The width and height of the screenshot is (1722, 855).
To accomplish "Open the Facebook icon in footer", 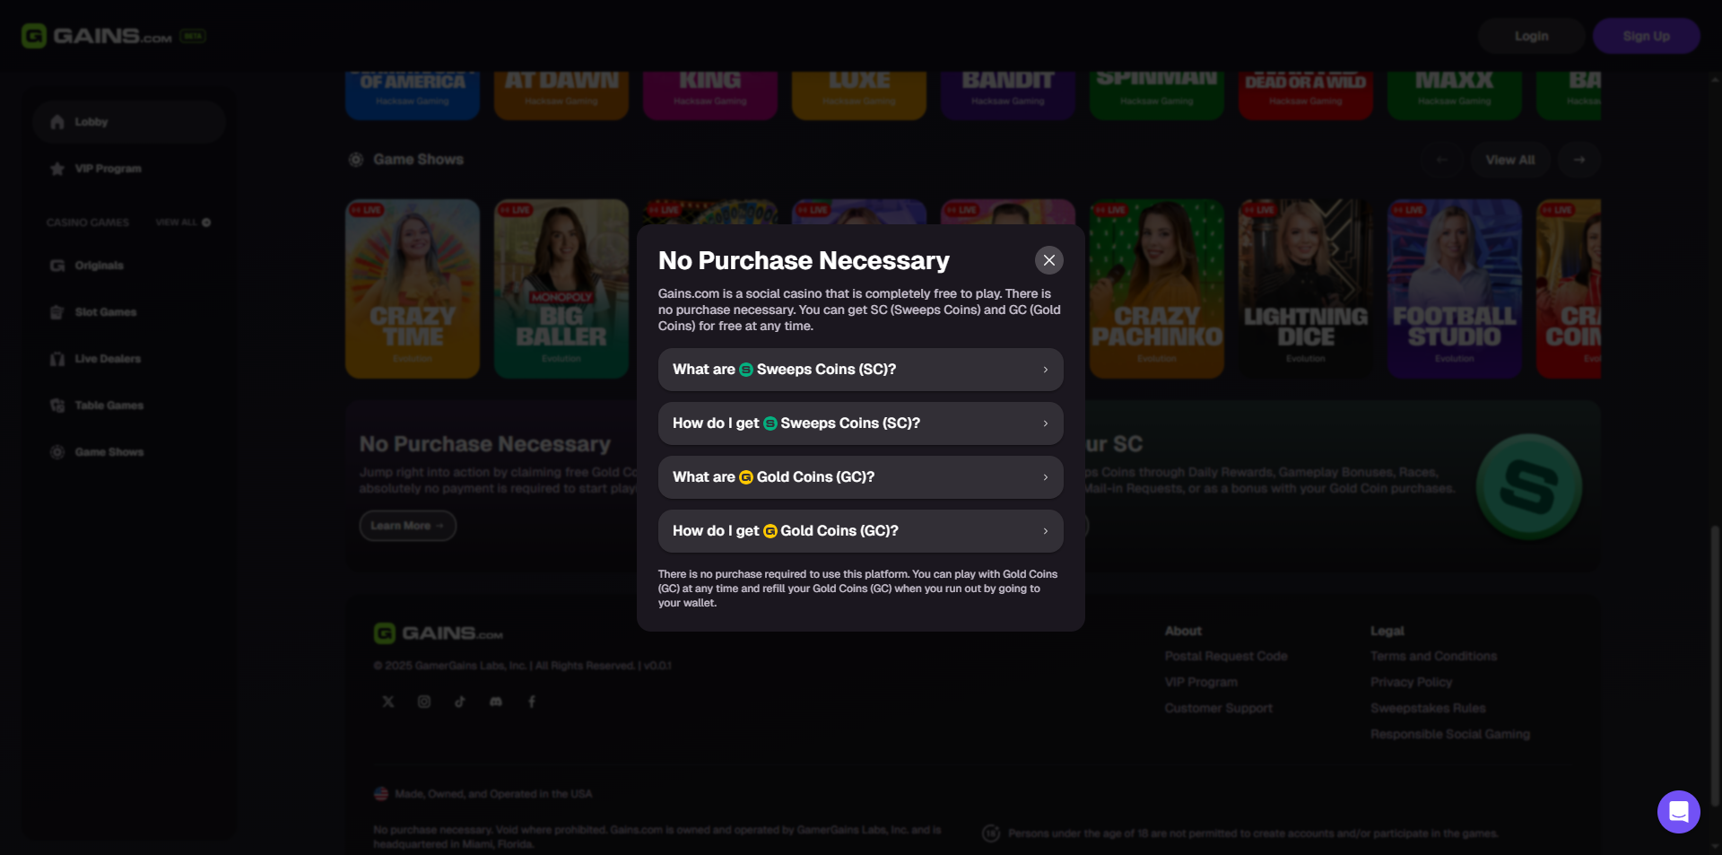I will tap(532, 702).
